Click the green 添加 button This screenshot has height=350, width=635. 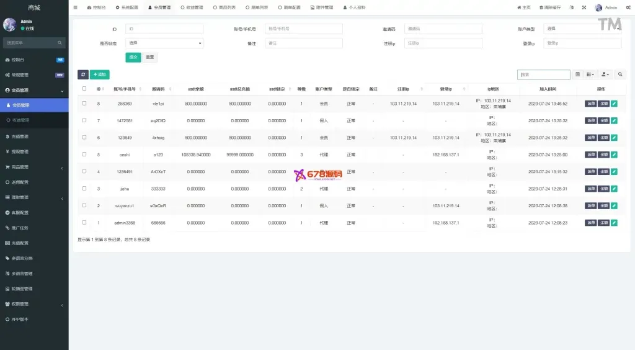pyautogui.click(x=99, y=74)
